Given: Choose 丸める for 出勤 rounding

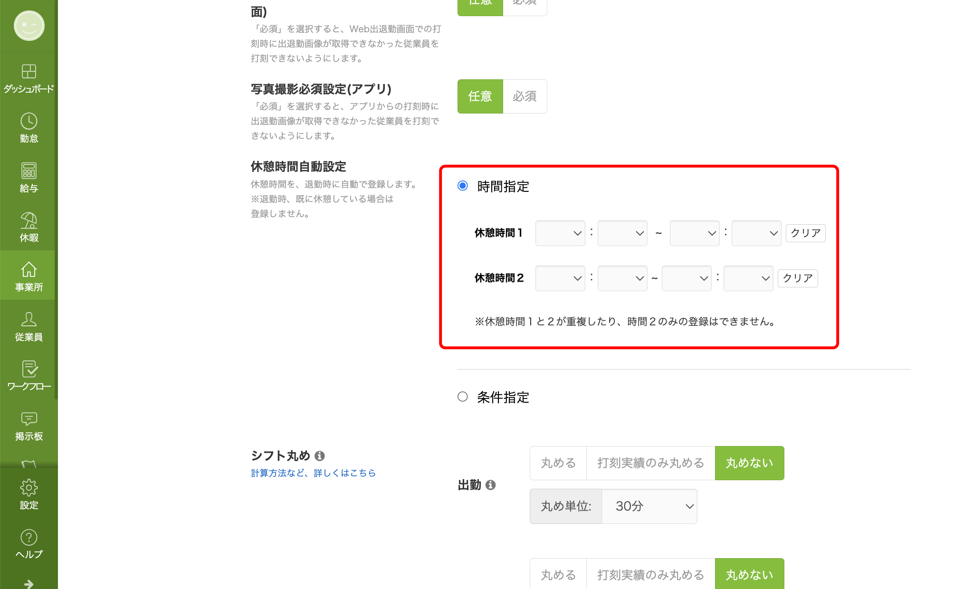Looking at the screenshot, I should pos(558,463).
